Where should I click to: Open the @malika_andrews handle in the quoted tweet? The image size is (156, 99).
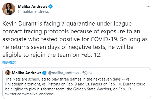click(64, 73)
